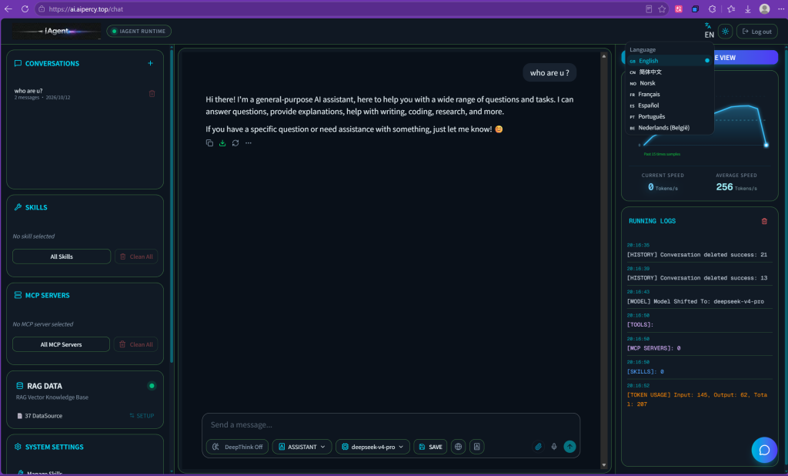
Task: Select English language option
Action: click(x=669, y=61)
